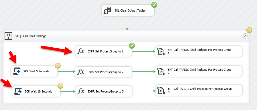Select the EXPR Set ProcessGroup to 2 label
The width and height of the screenshot is (257, 110).
point(105,72)
